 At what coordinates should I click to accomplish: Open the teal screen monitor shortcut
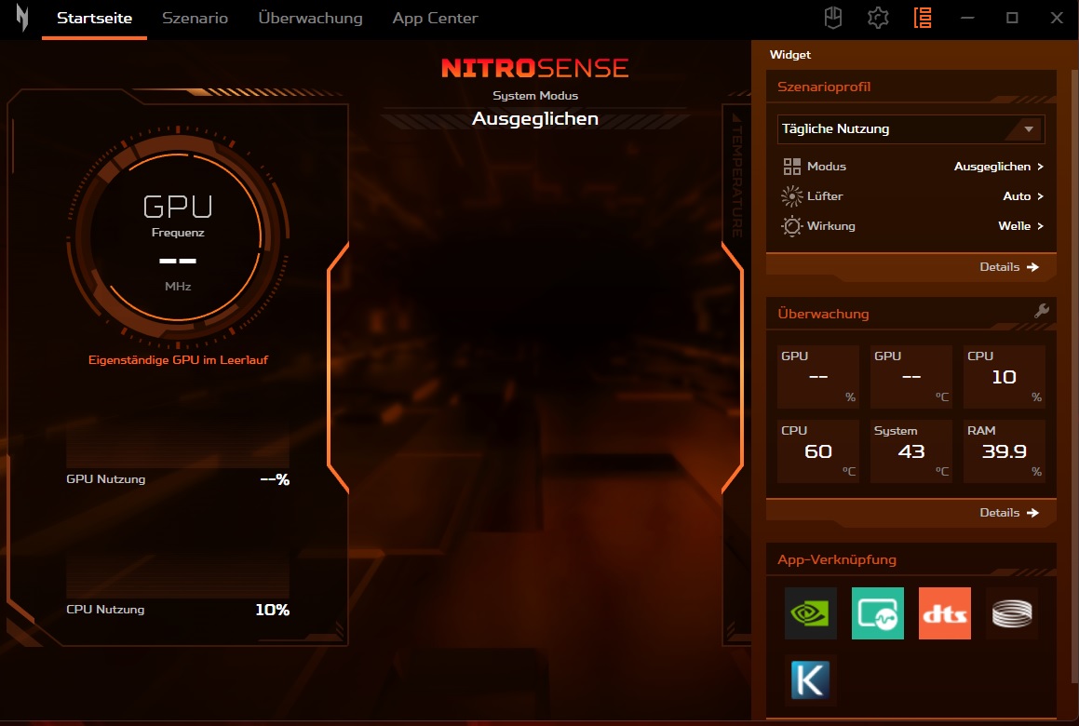point(877,613)
